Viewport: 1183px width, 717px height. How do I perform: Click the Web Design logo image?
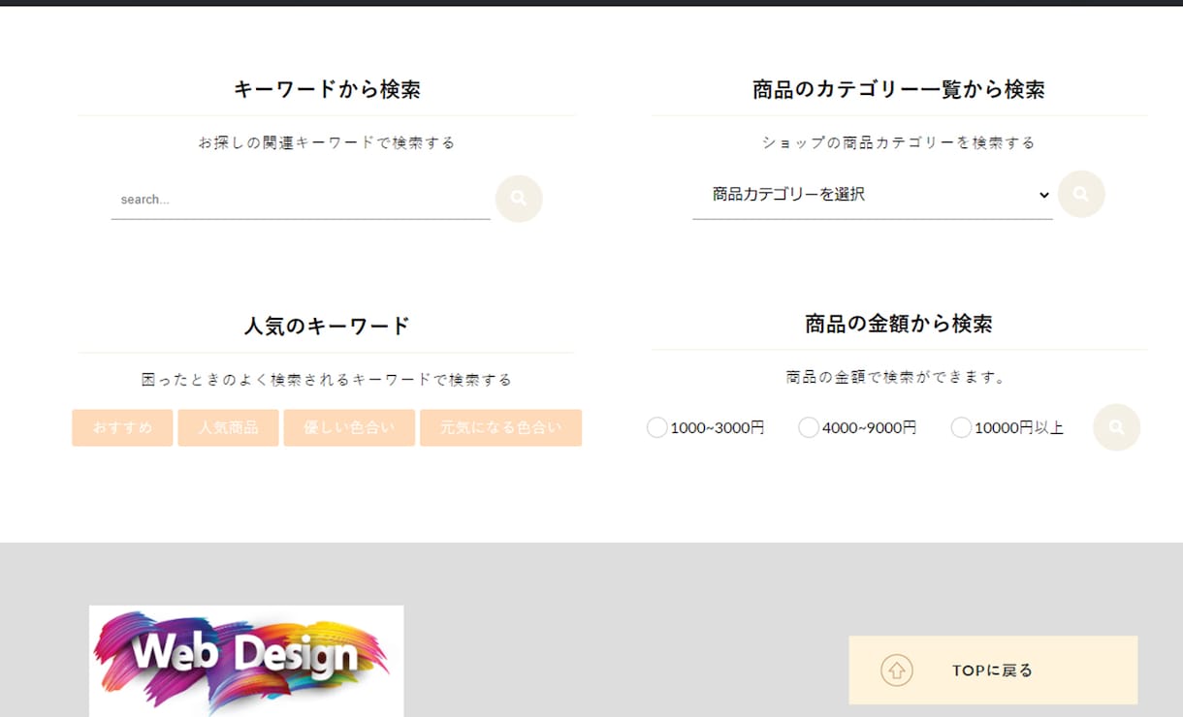click(x=246, y=661)
